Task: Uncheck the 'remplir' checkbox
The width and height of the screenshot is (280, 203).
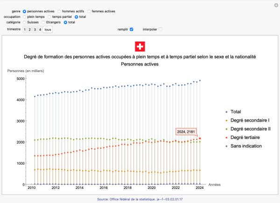Action: tap(132, 29)
